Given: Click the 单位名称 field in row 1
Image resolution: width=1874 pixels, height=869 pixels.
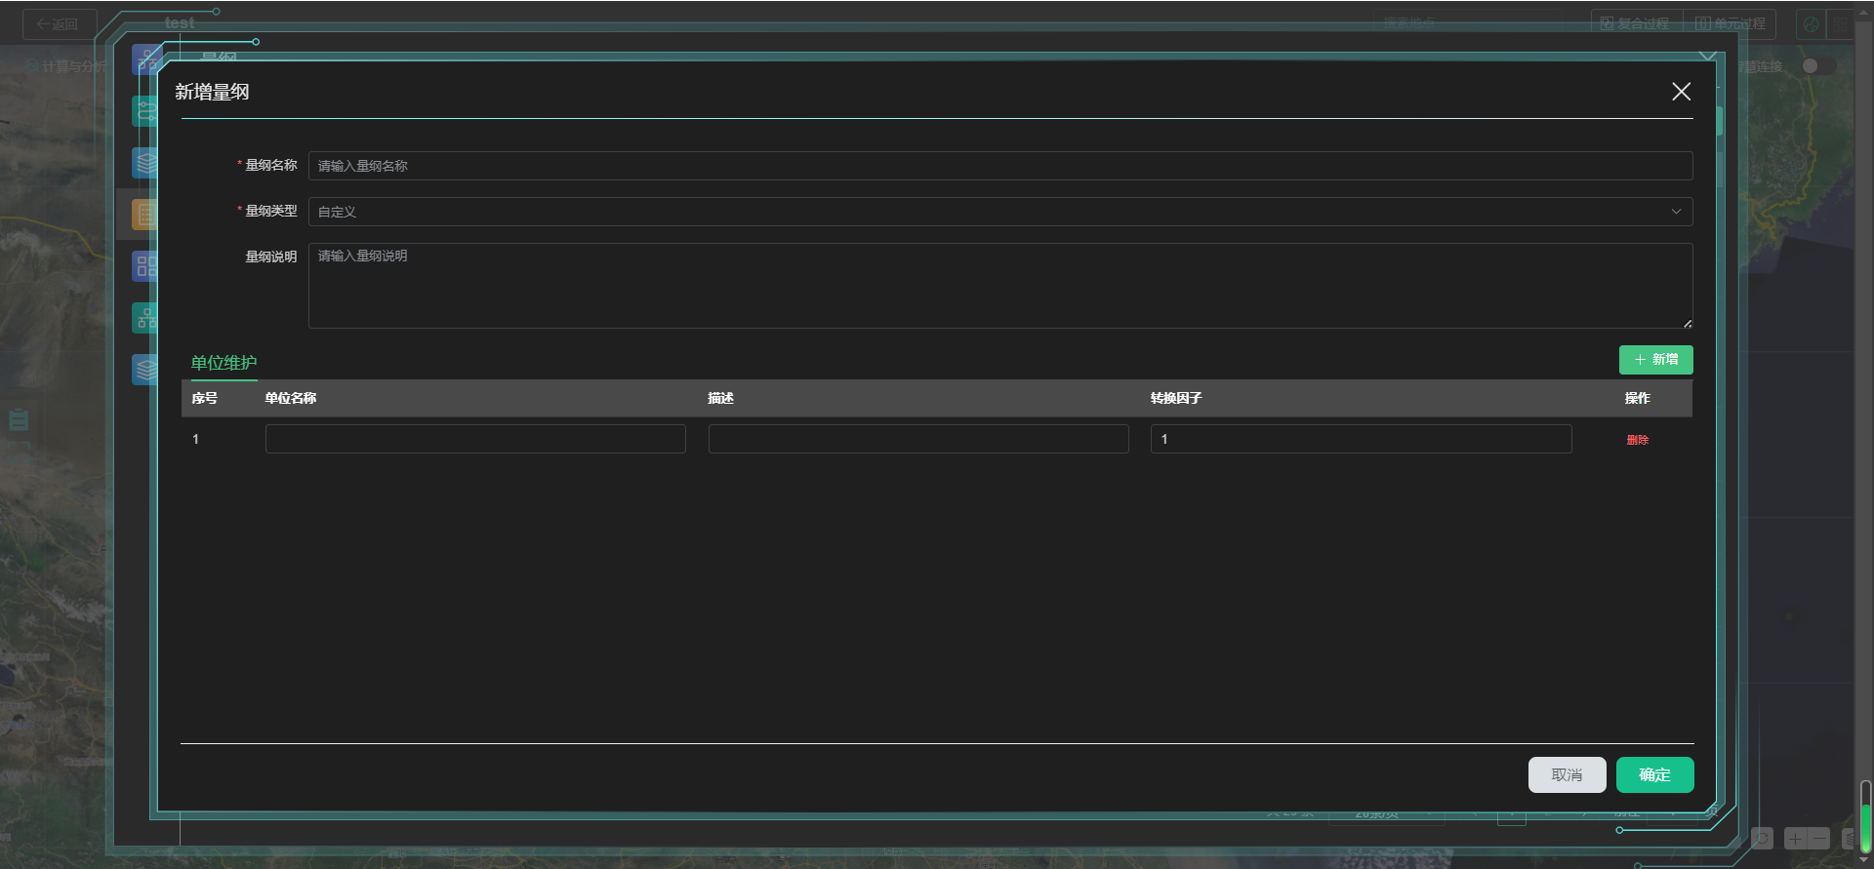Looking at the screenshot, I should click(475, 439).
